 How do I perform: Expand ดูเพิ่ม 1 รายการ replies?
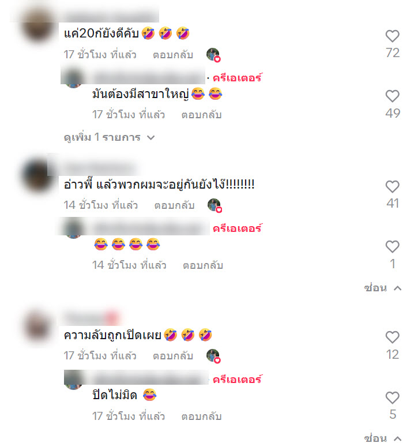(x=110, y=138)
